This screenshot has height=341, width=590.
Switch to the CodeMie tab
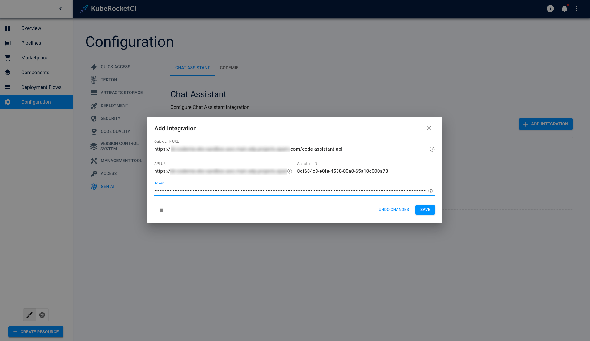(x=229, y=68)
